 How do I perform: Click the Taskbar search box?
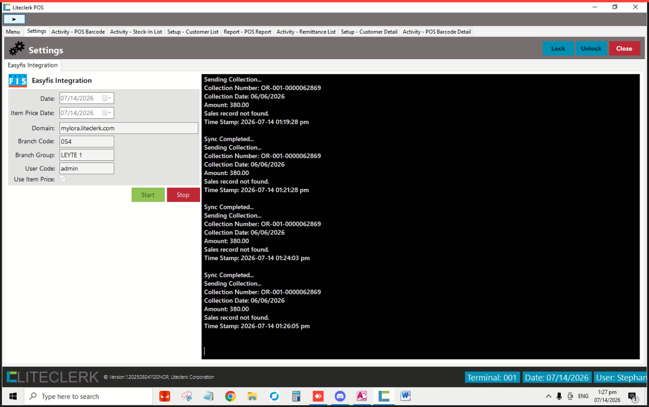88,396
